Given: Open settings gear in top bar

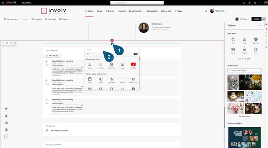Looking at the screenshot, I should tap(255, 3).
